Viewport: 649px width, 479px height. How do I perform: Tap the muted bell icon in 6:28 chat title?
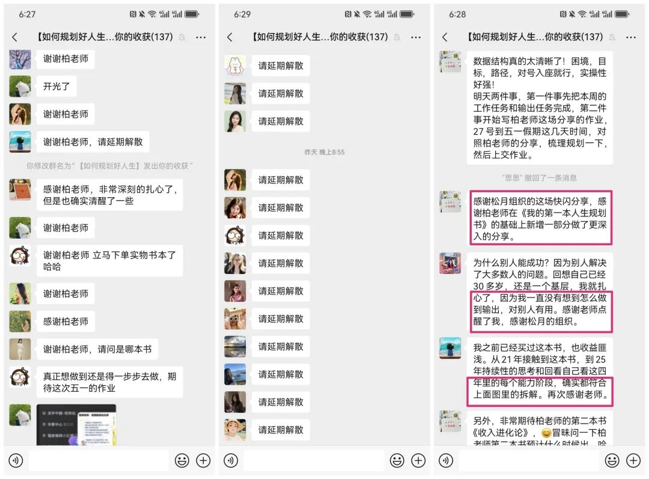click(x=612, y=37)
